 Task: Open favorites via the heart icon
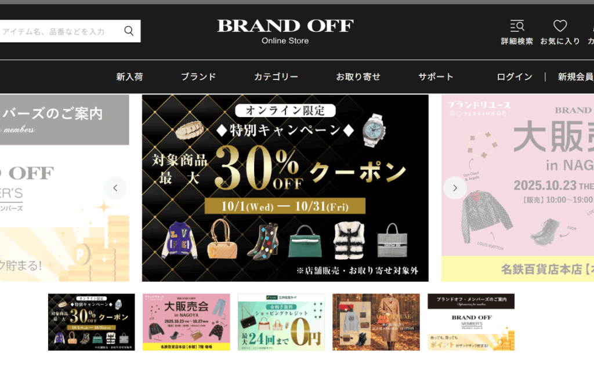(560, 32)
